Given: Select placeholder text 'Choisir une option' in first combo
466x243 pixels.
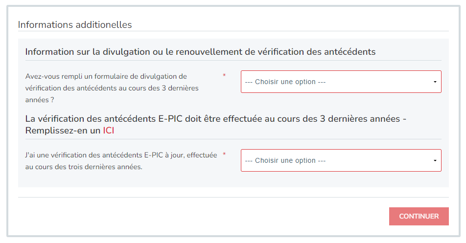Looking at the screenshot, I should click(x=285, y=82).
